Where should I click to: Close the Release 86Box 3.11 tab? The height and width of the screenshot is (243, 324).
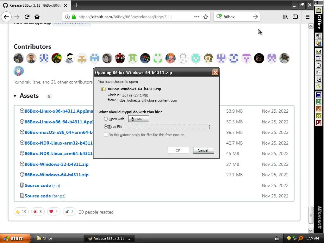click(x=65, y=5)
